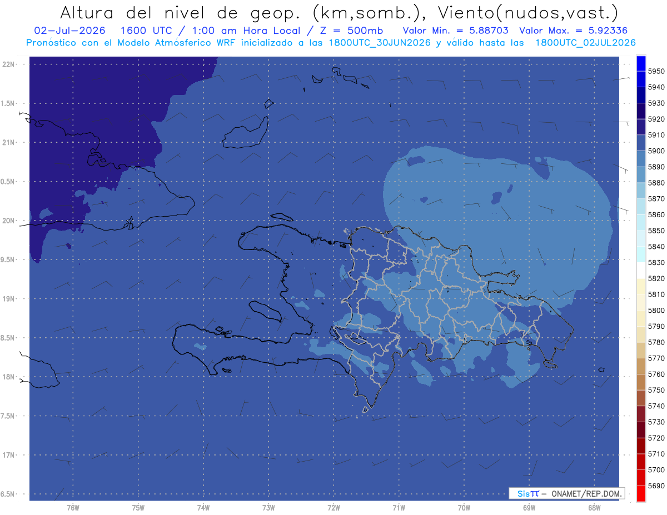
Task: Click the '71W' longitude label
Action: tap(399, 507)
